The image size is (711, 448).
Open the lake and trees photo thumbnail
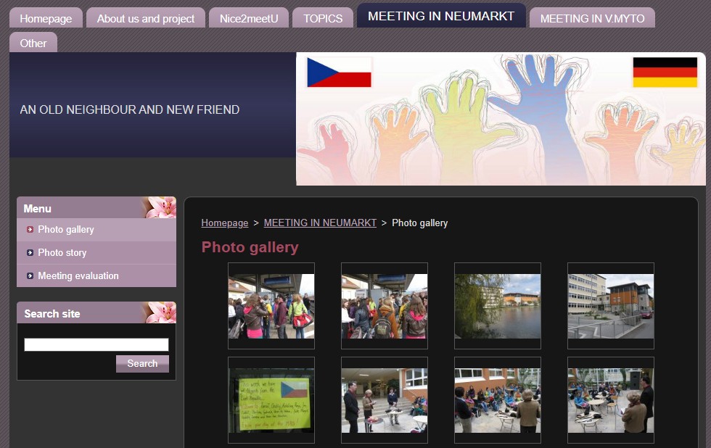pos(498,306)
